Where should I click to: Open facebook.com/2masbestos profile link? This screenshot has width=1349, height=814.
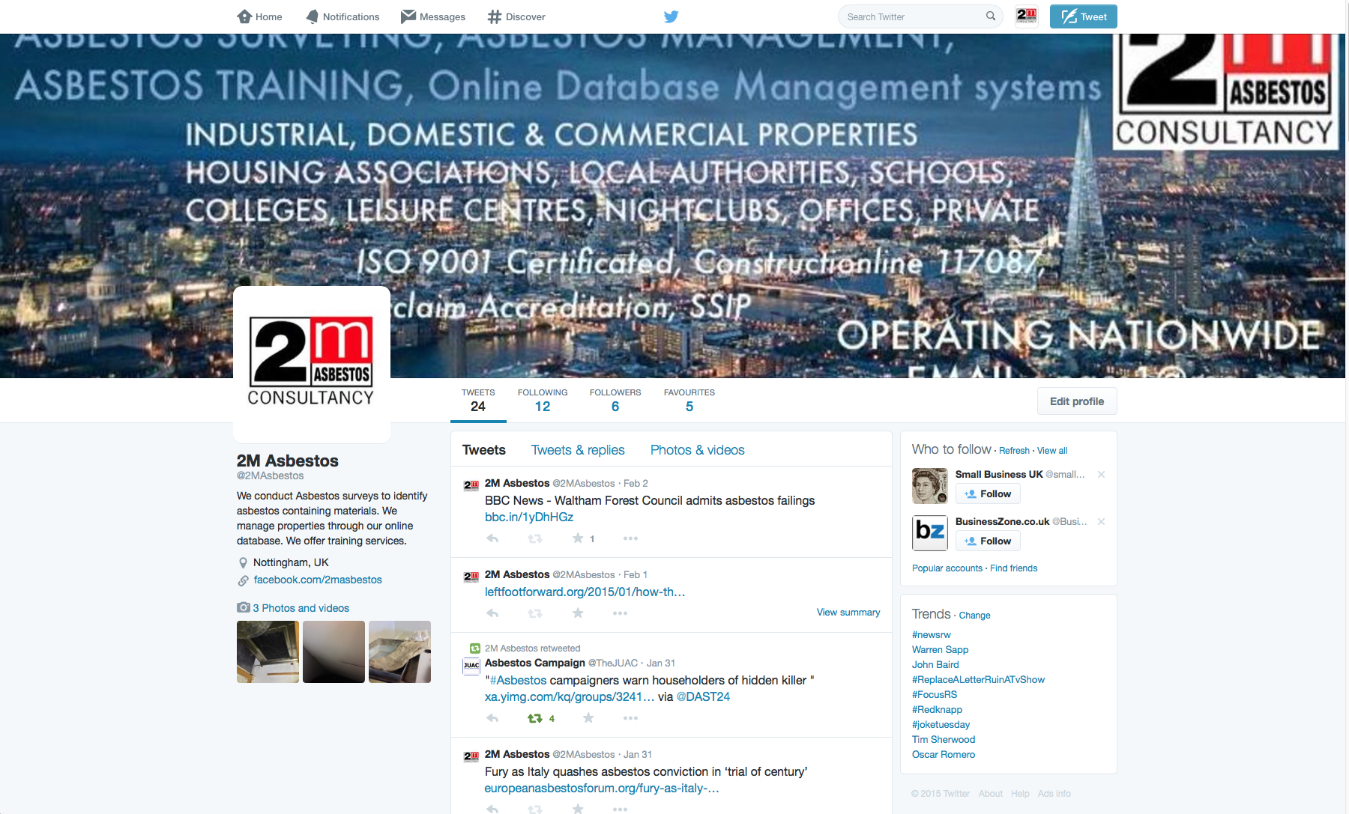click(318, 580)
